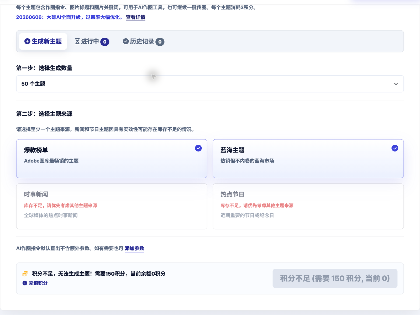Click the gold coins icon
This screenshot has width=420, height=315.
[25, 274]
